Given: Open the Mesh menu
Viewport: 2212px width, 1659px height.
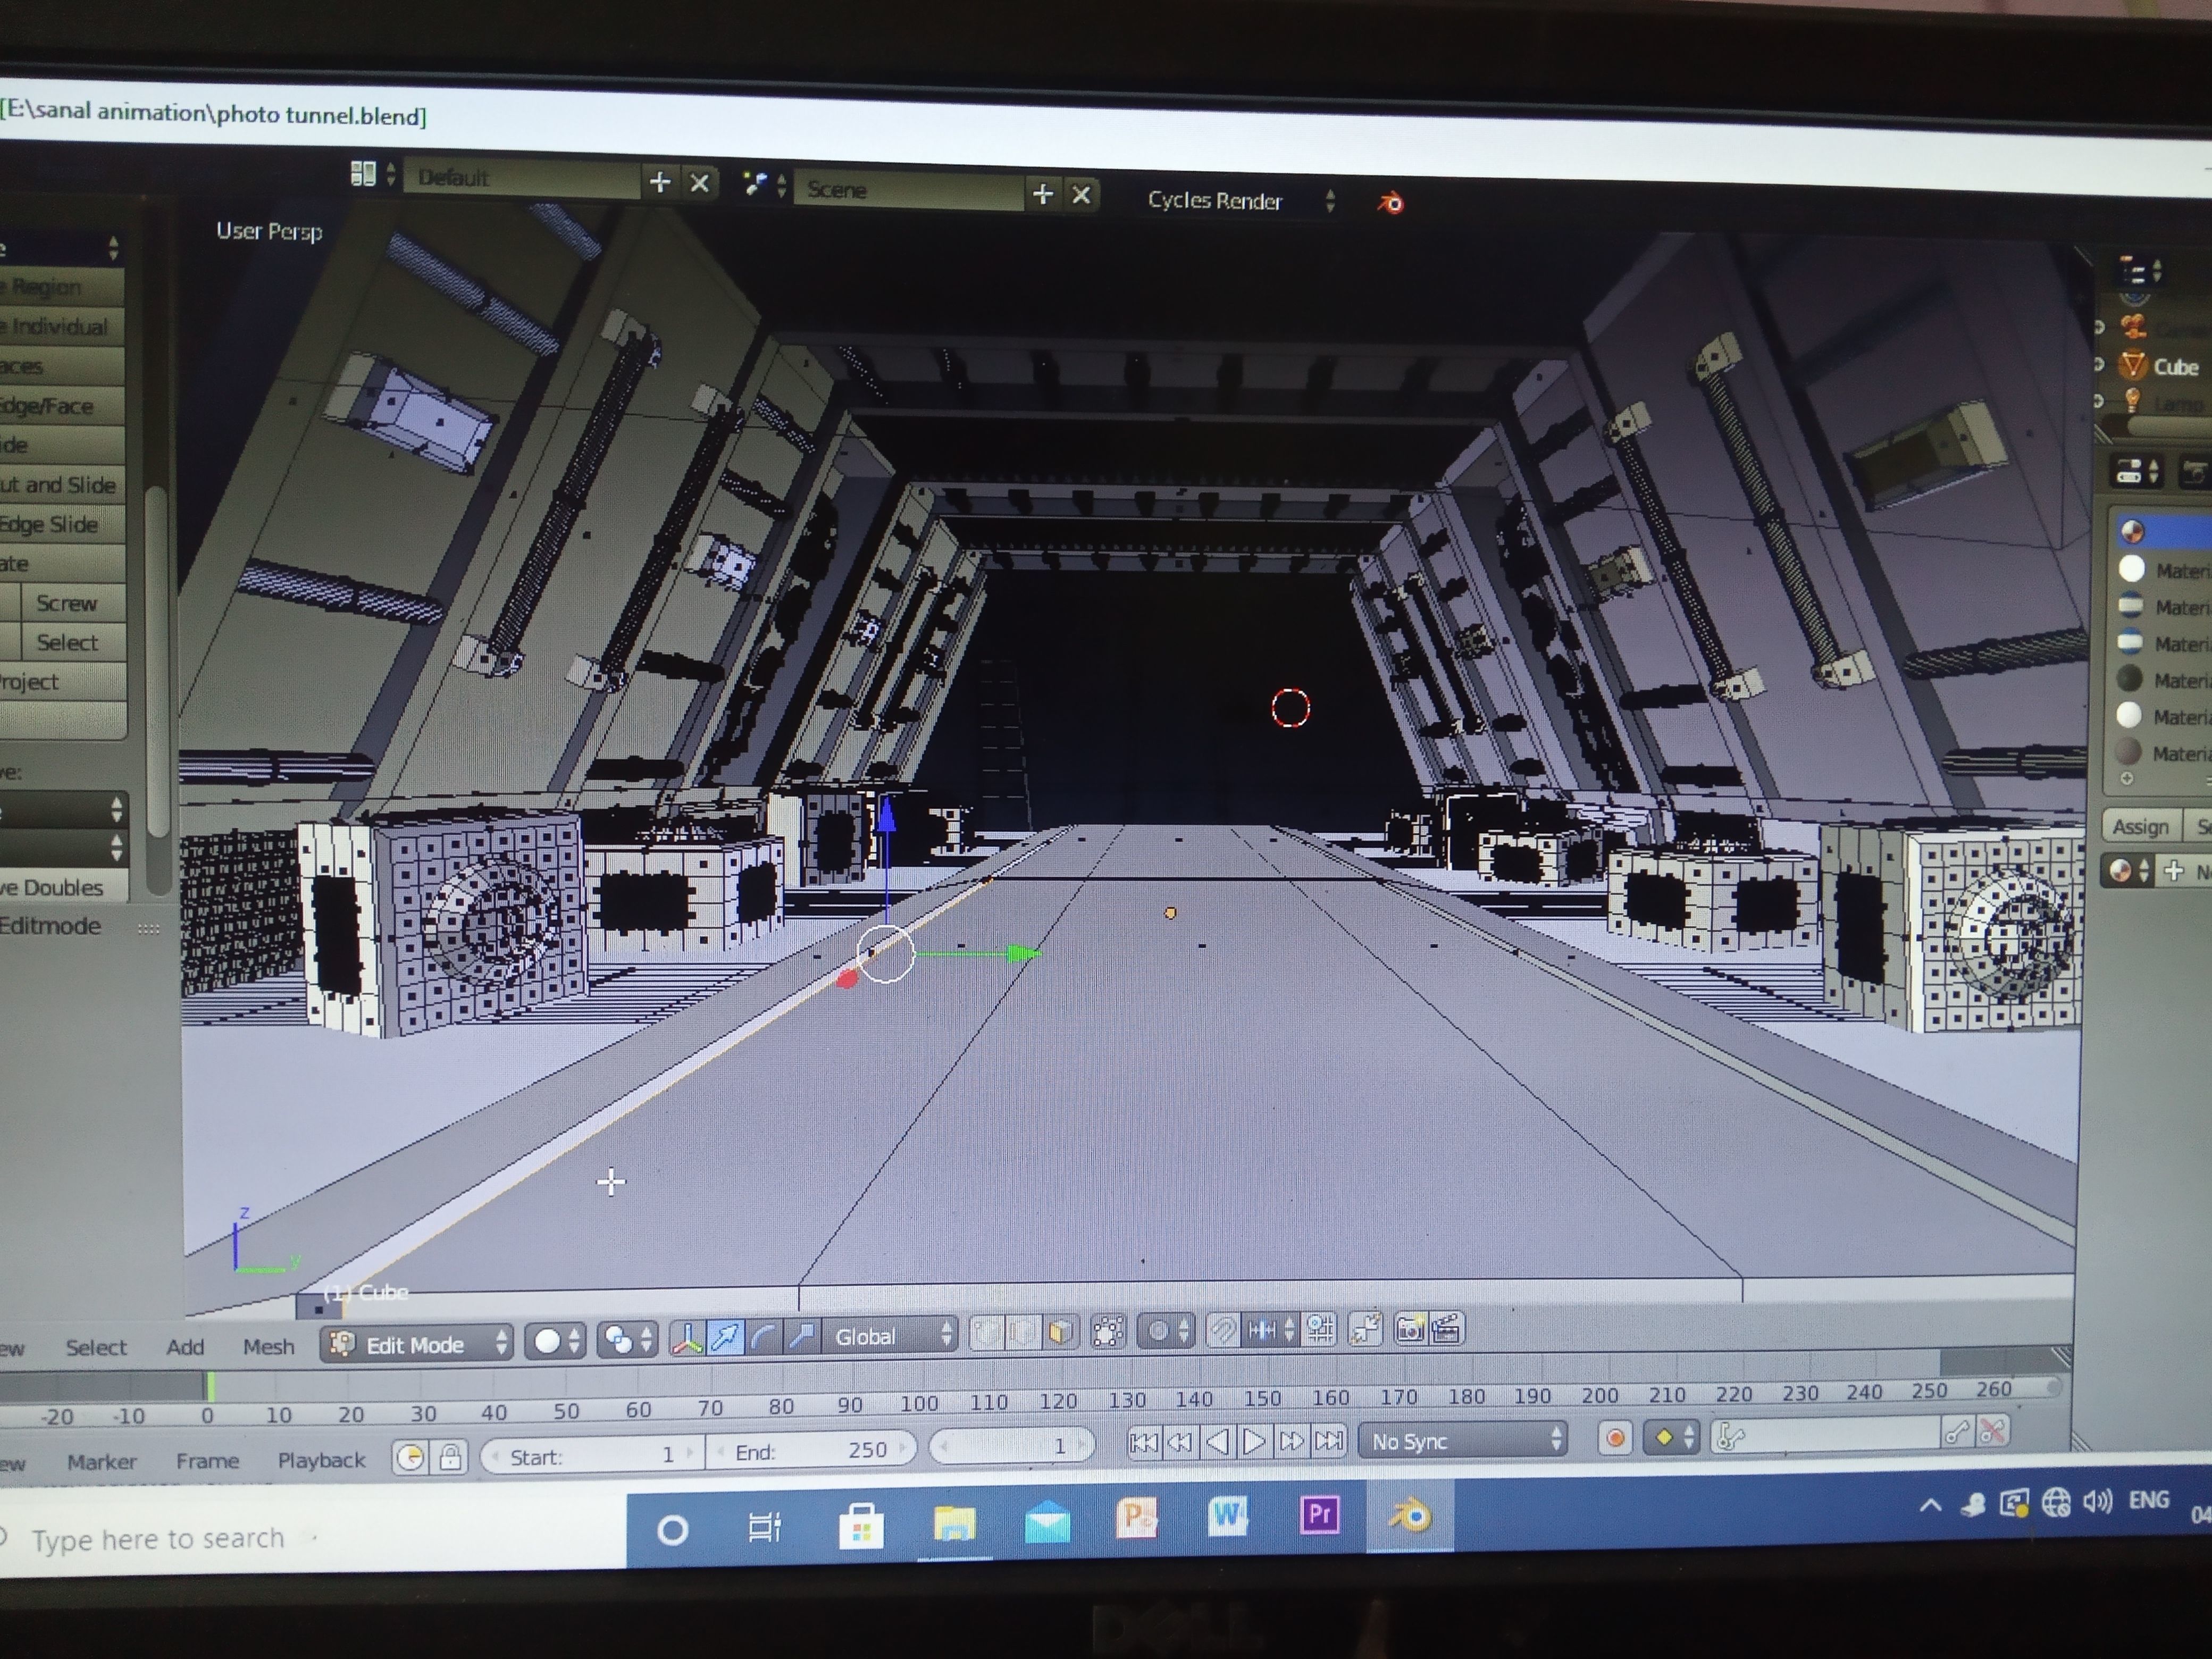Looking at the screenshot, I should tap(269, 1347).
